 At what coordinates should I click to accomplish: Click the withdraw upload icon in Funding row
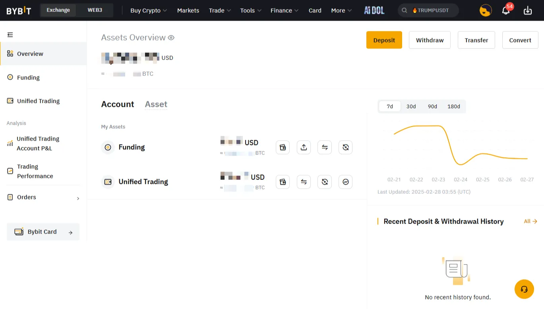point(304,147)
